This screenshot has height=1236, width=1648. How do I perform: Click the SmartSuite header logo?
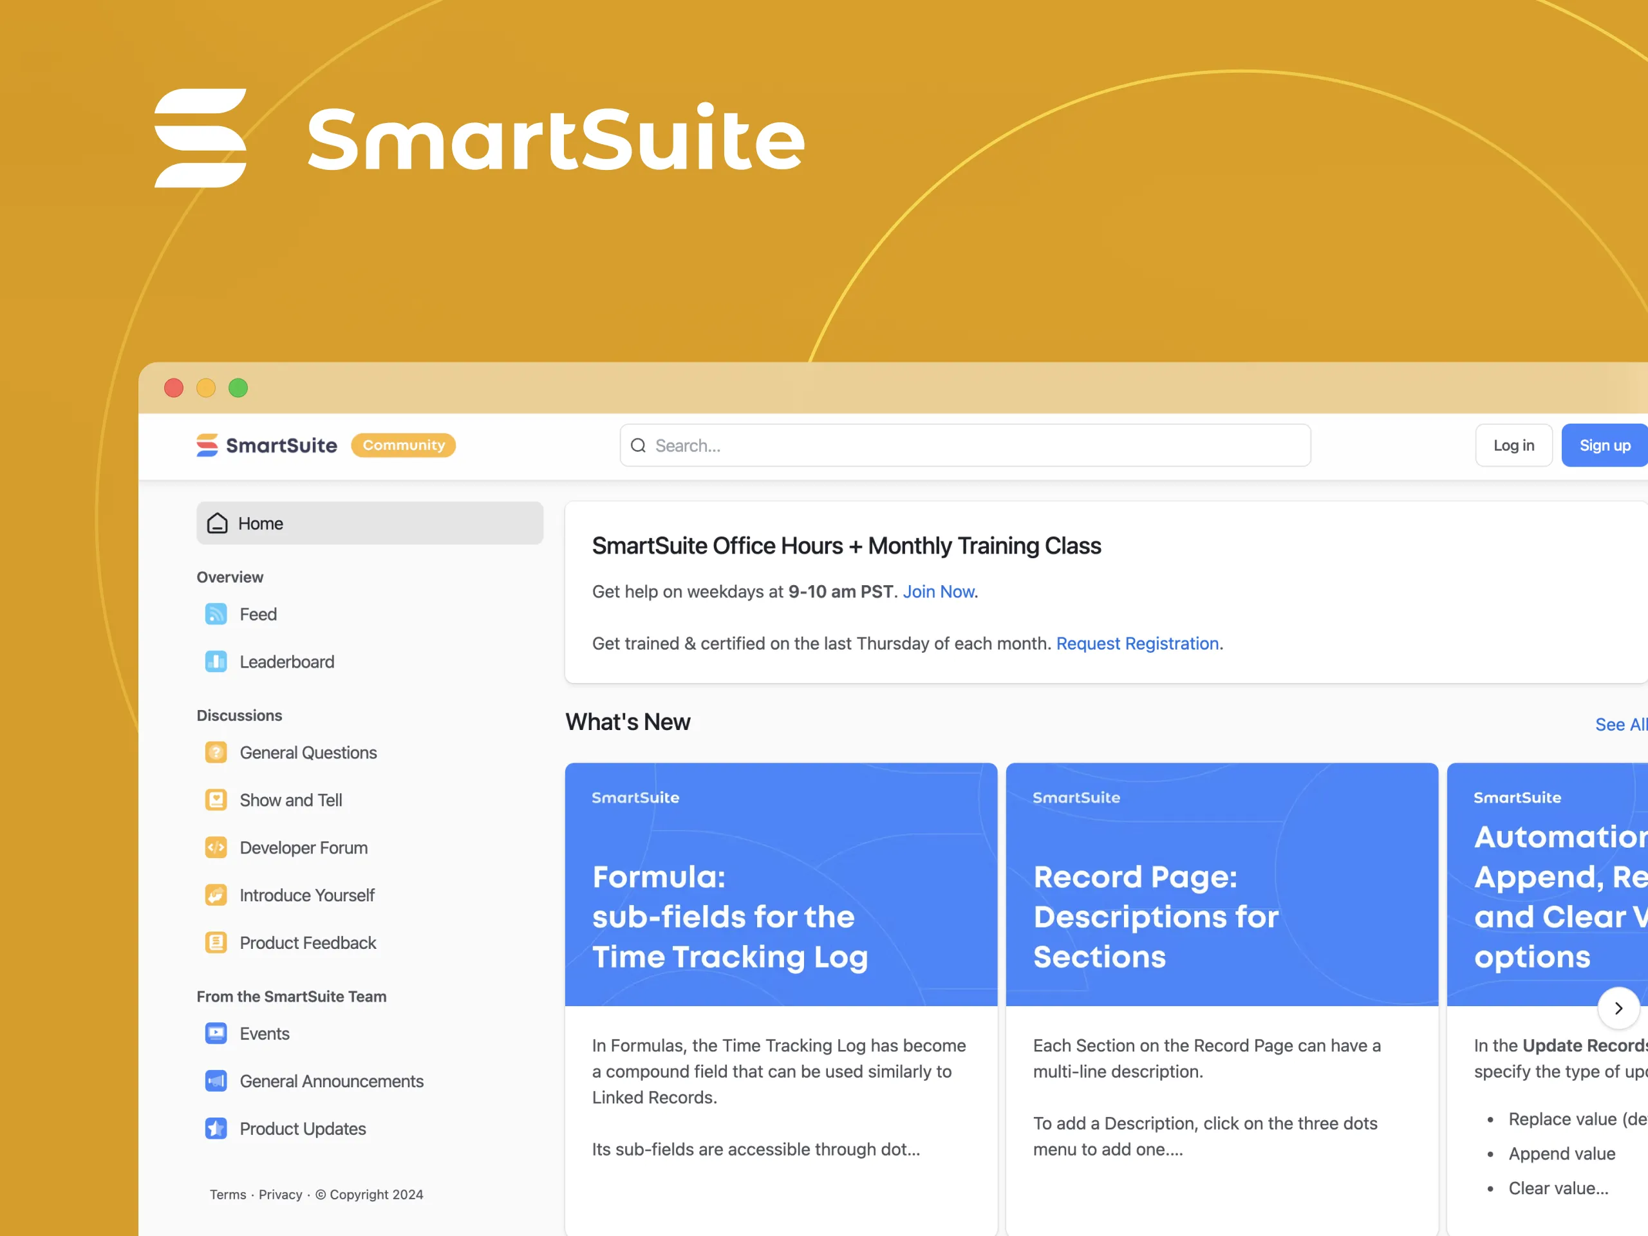pos(267,445)
